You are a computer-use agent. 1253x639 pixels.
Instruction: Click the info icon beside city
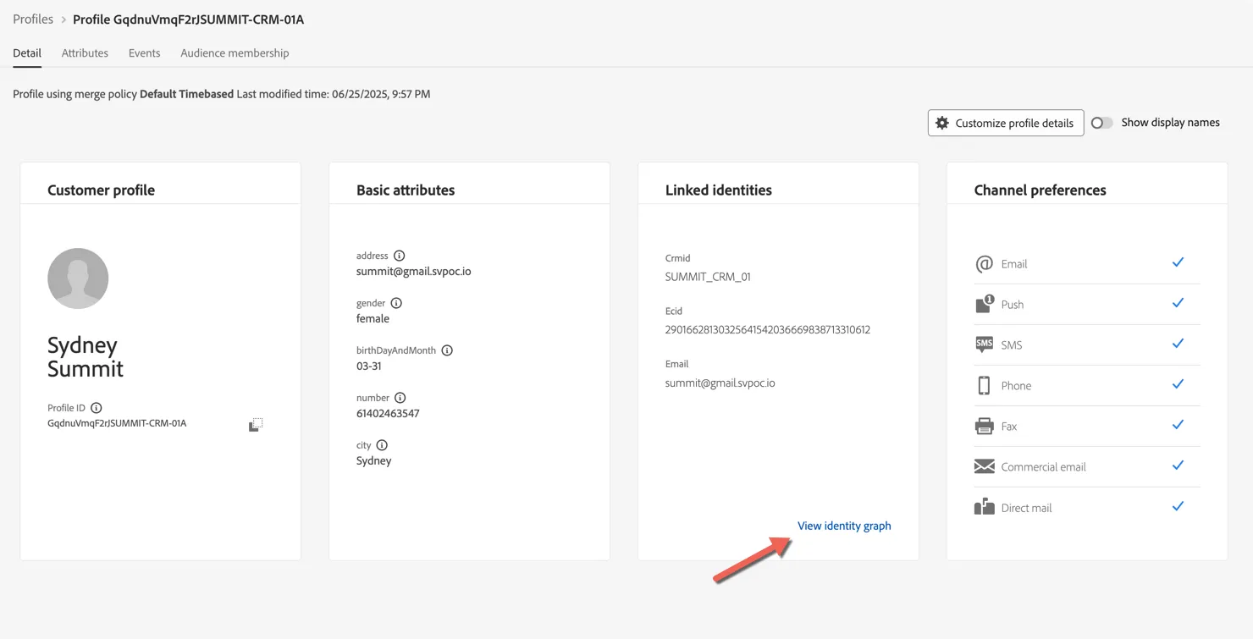tap(382, 445)
